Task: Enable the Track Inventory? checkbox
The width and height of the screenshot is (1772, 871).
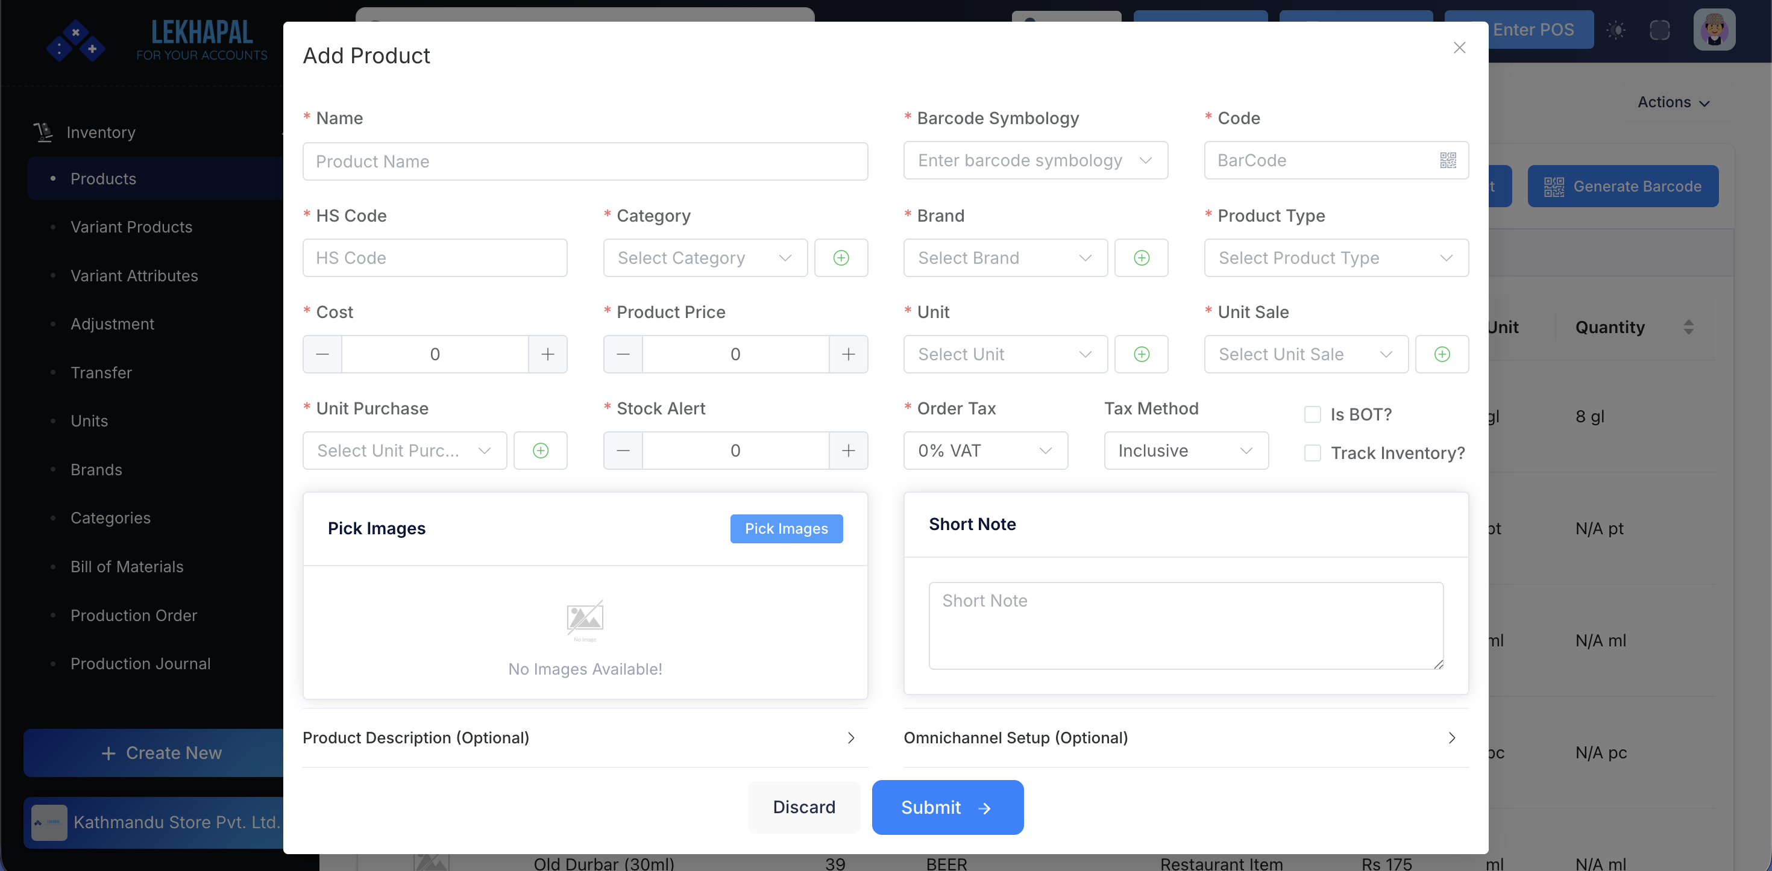Action: pos(1313,453)
